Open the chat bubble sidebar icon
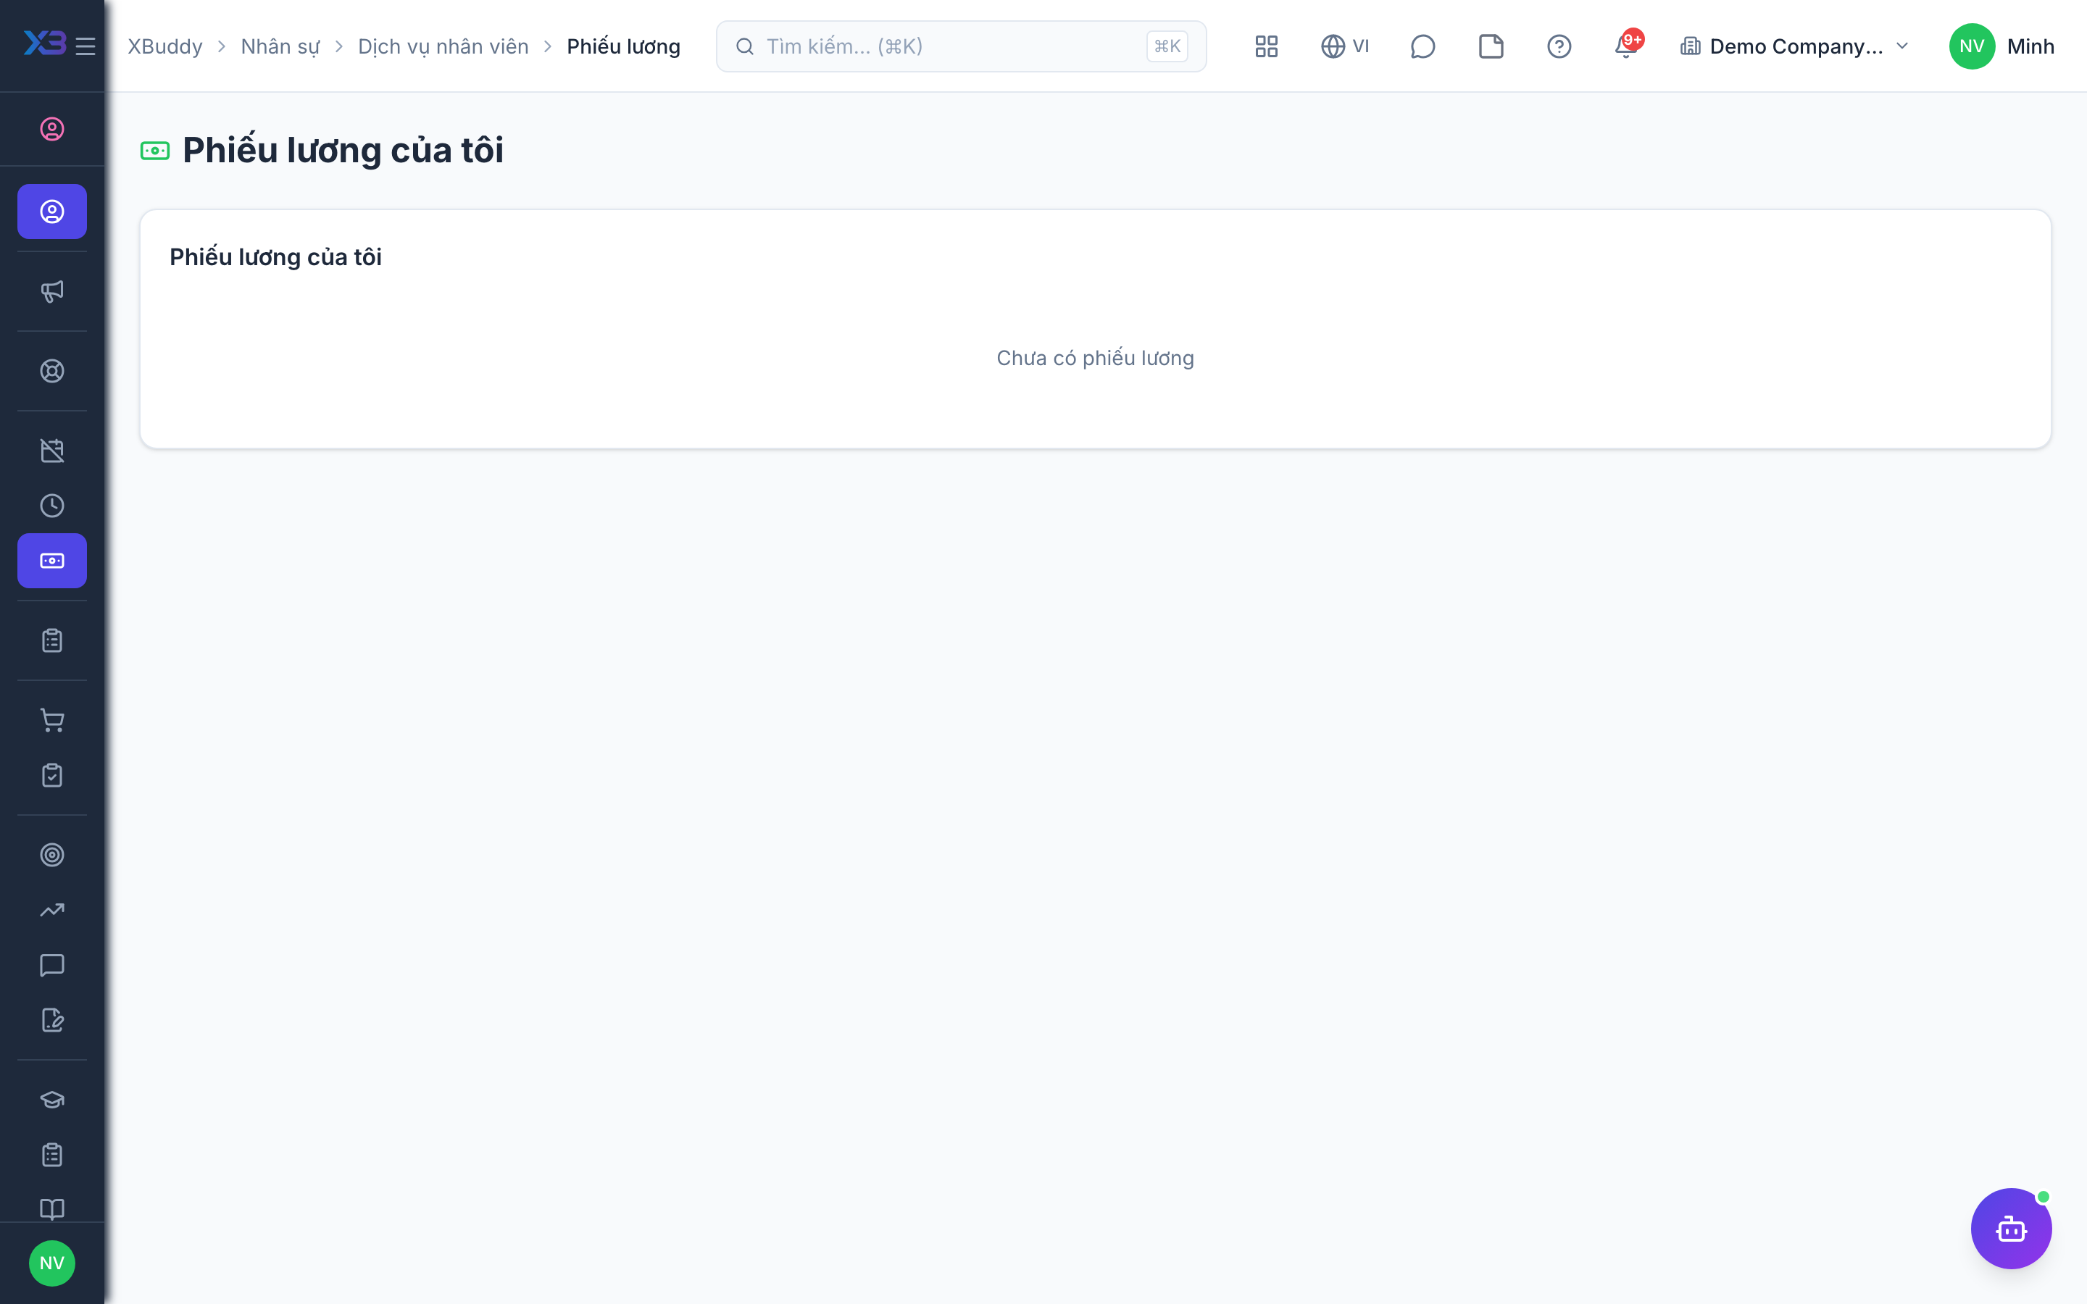The image size is (2087, 1304). (51, 965)
